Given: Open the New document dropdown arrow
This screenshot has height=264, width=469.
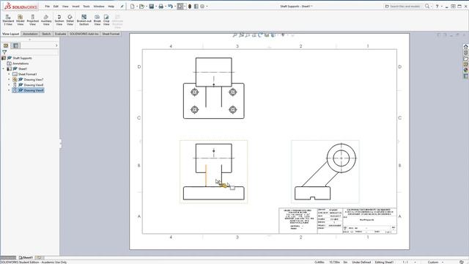Looking at the screenshot, I should (137, 7).
